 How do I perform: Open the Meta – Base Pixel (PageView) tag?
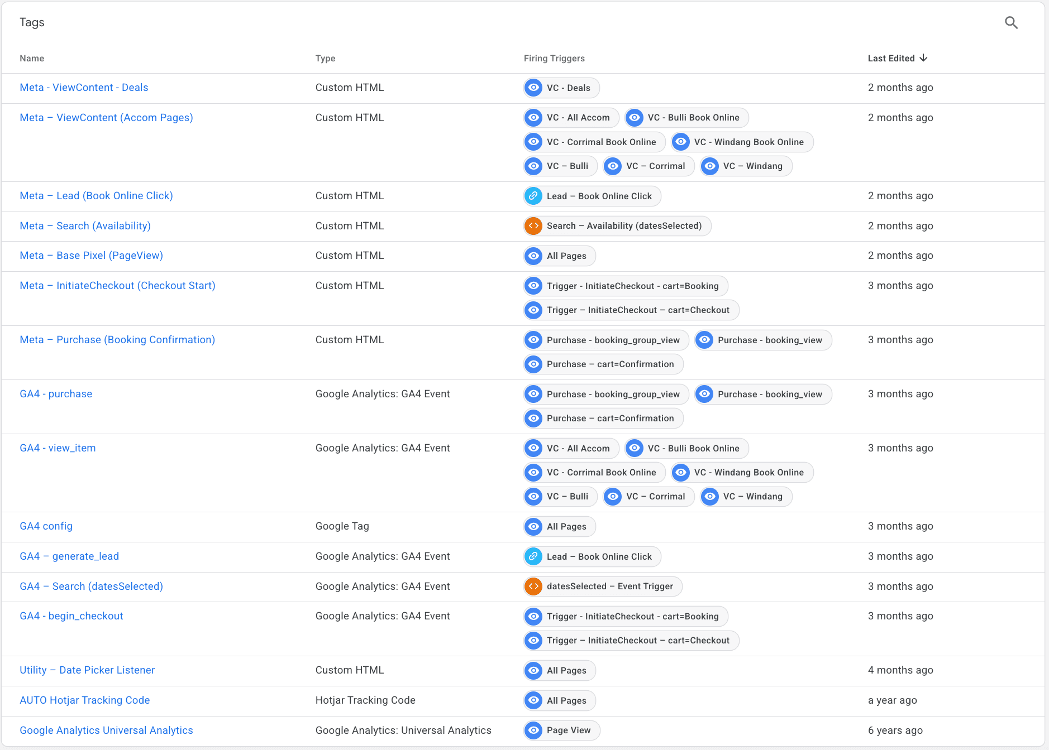(91, 256)
